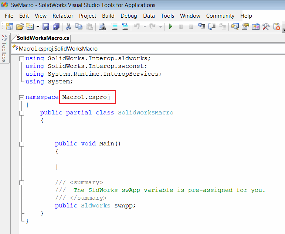Click the Undo arrow icon
The height and width of the screenshot is (234, 285).
coord(137,27)
